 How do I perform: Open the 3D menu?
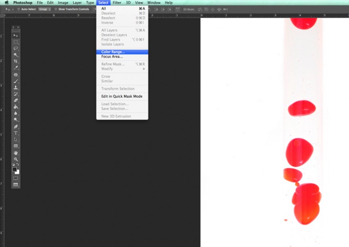point(128,3)
